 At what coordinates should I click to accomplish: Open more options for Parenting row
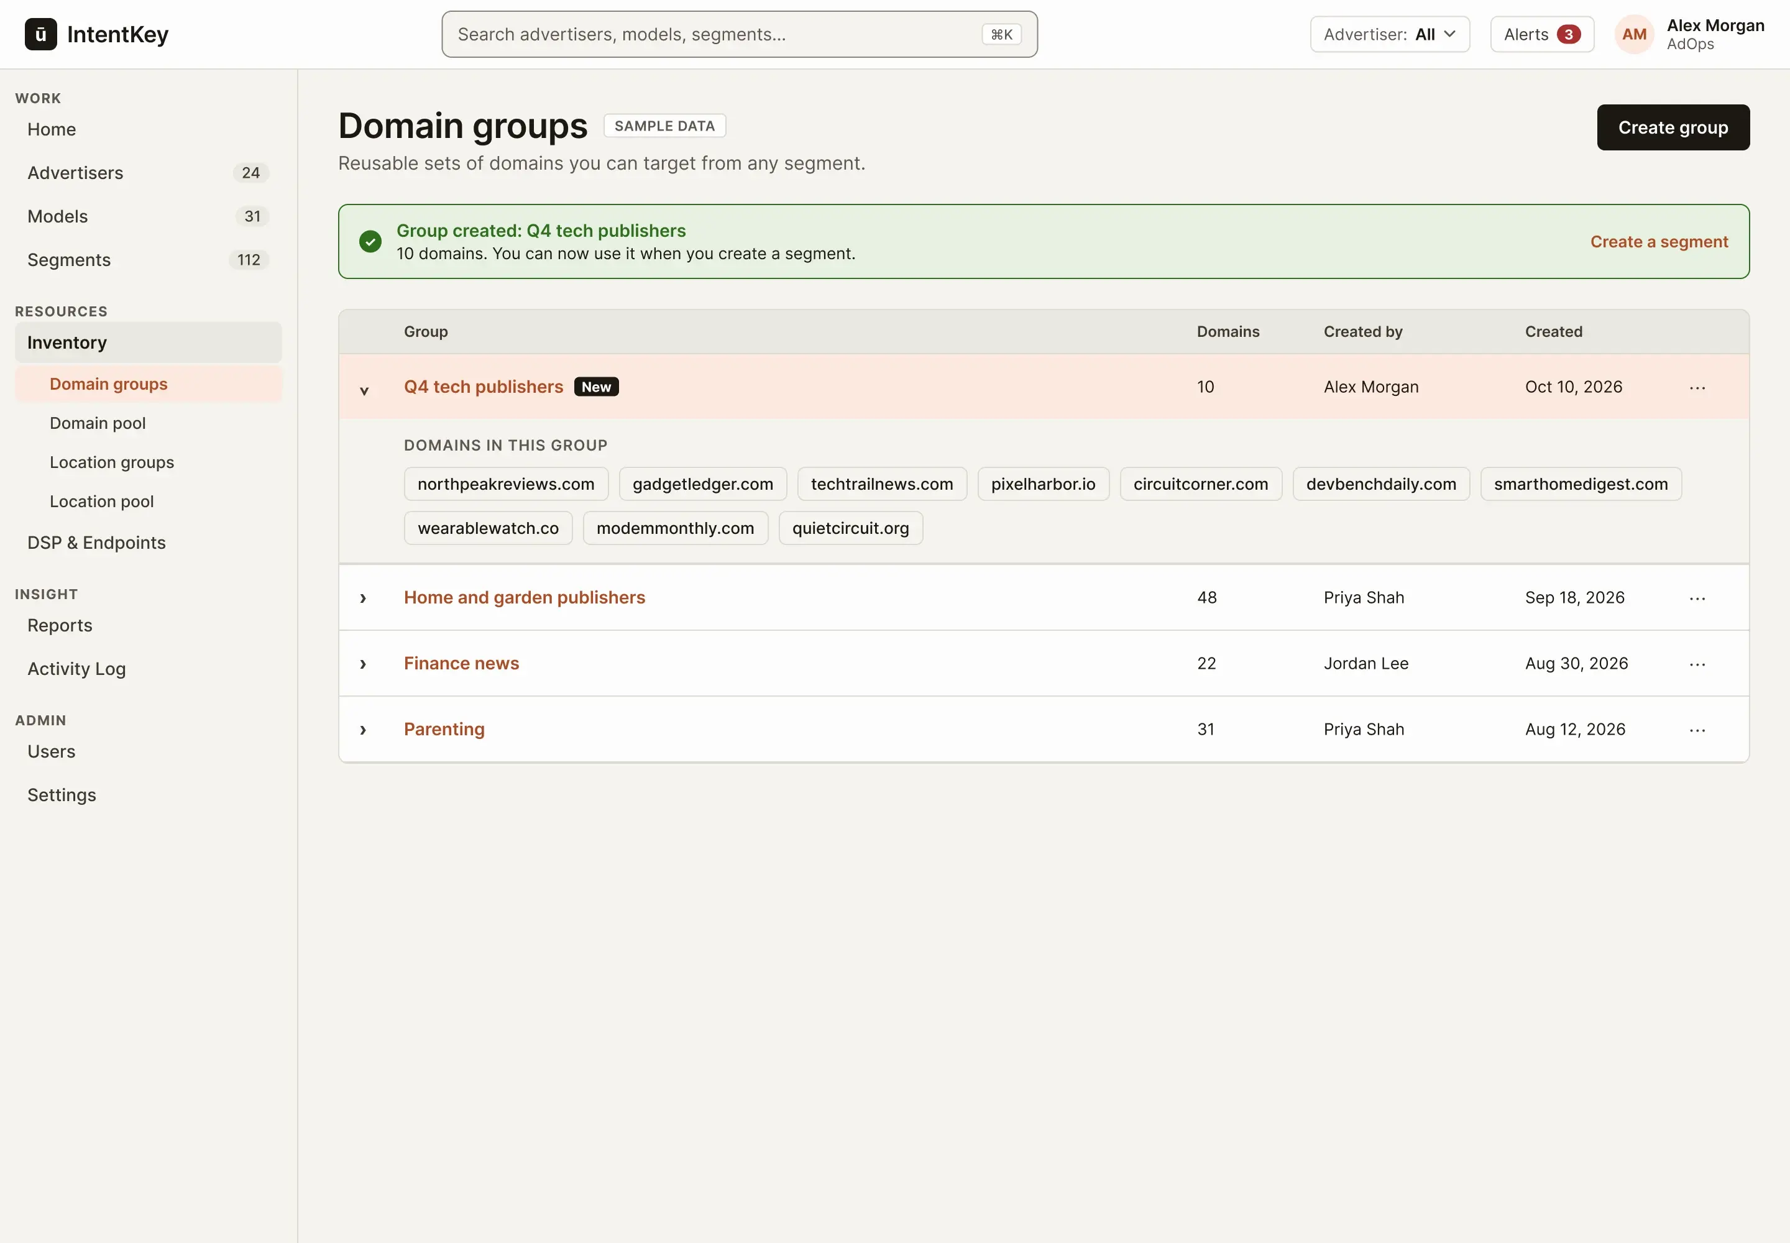[1697, 730]
